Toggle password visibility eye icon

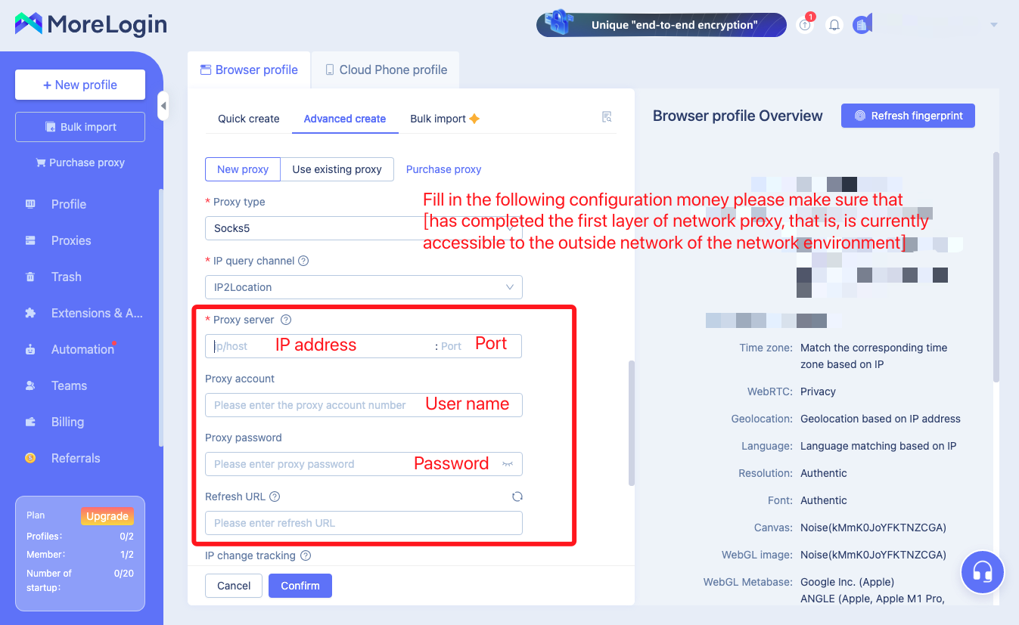[508, 464]
